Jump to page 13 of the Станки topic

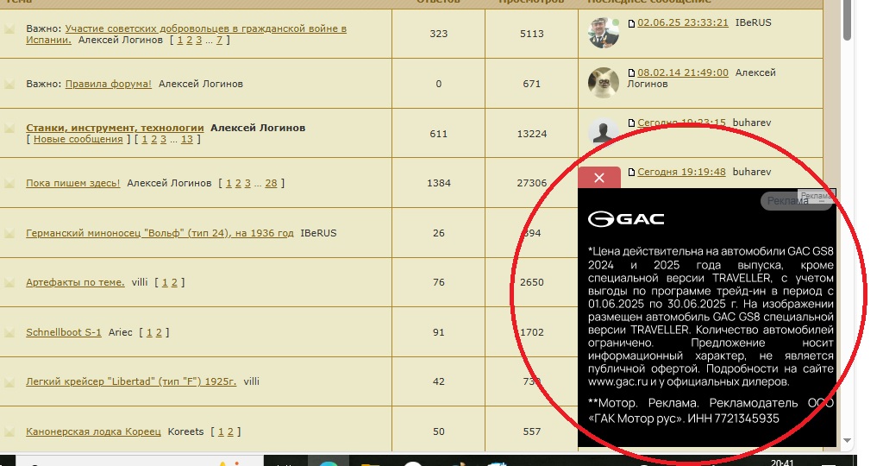click(187, 139)
